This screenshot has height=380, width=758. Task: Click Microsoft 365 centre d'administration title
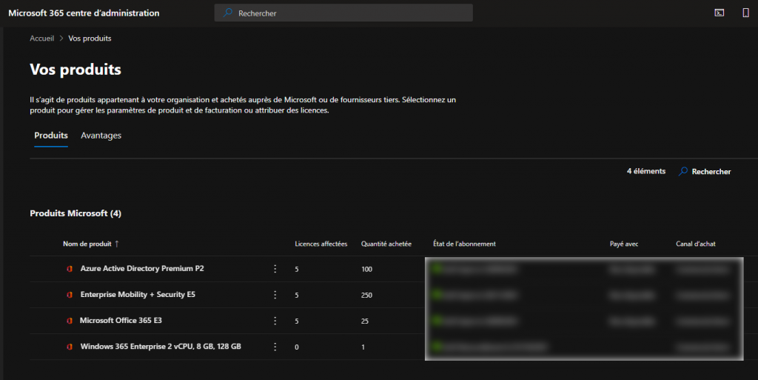[84, 13]
